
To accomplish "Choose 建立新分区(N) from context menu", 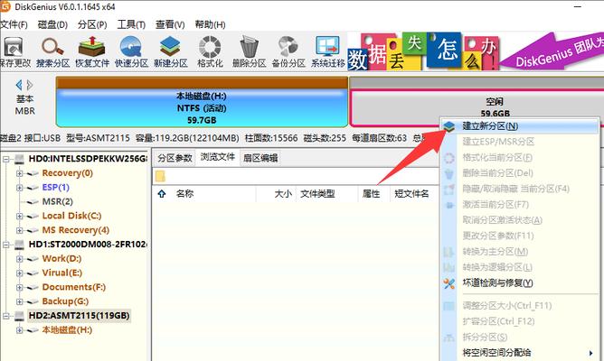I will tap(520, 126).
